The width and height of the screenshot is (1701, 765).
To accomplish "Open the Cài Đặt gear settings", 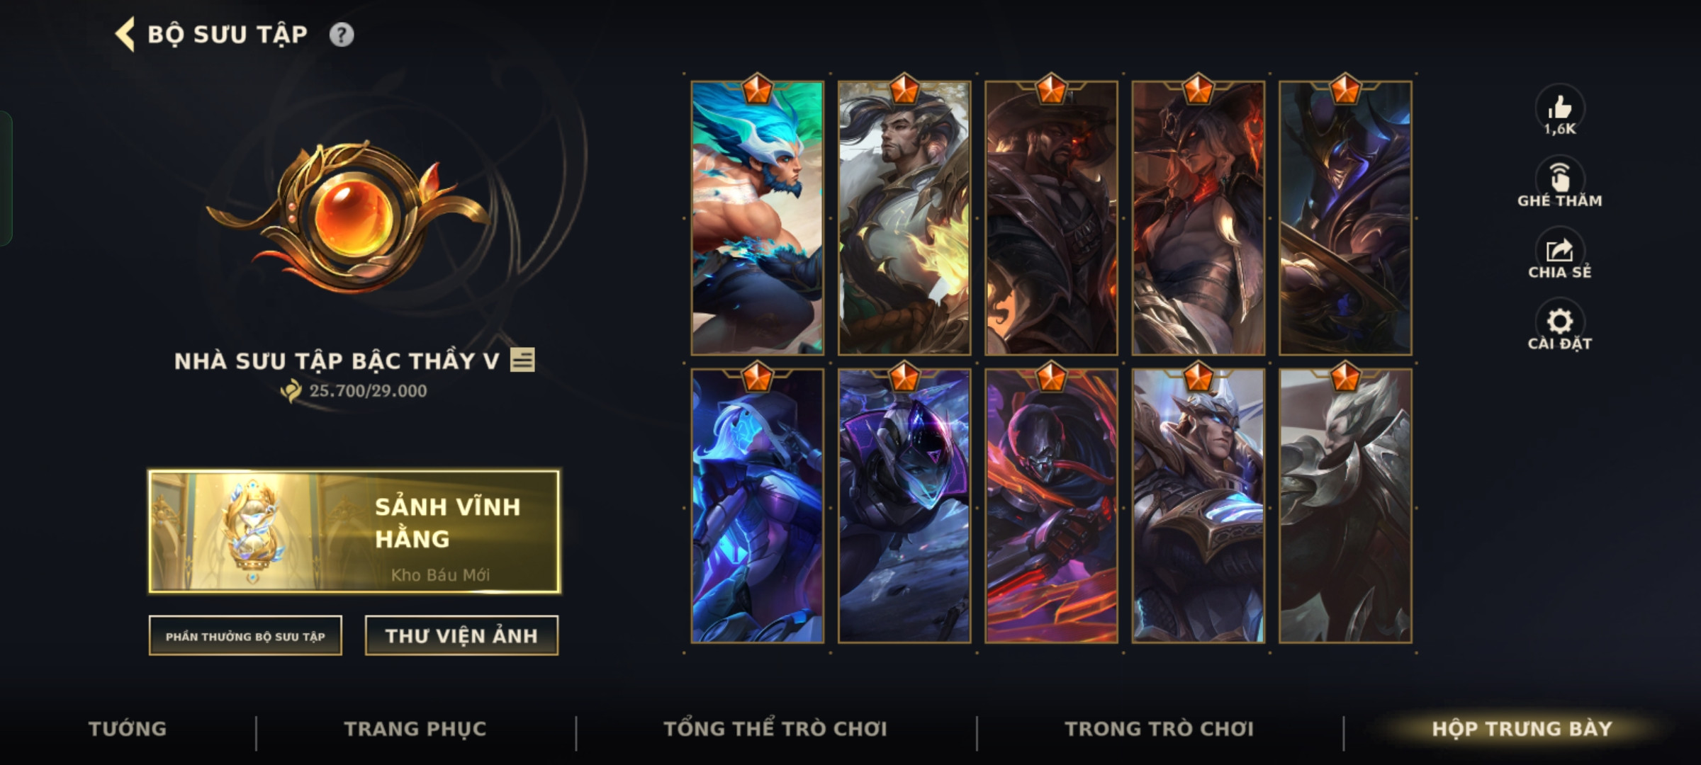I will (1559, 321).
